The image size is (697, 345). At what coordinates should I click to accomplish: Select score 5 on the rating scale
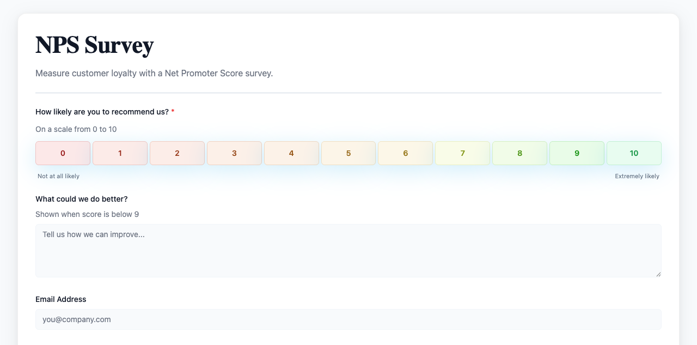348,153
